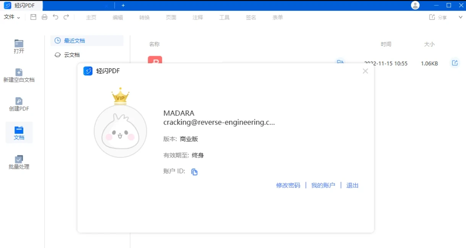Click the 轻闪PDF logo in the title bar
466x248 pixels.
pyautogui.click(x=7, y=5)
